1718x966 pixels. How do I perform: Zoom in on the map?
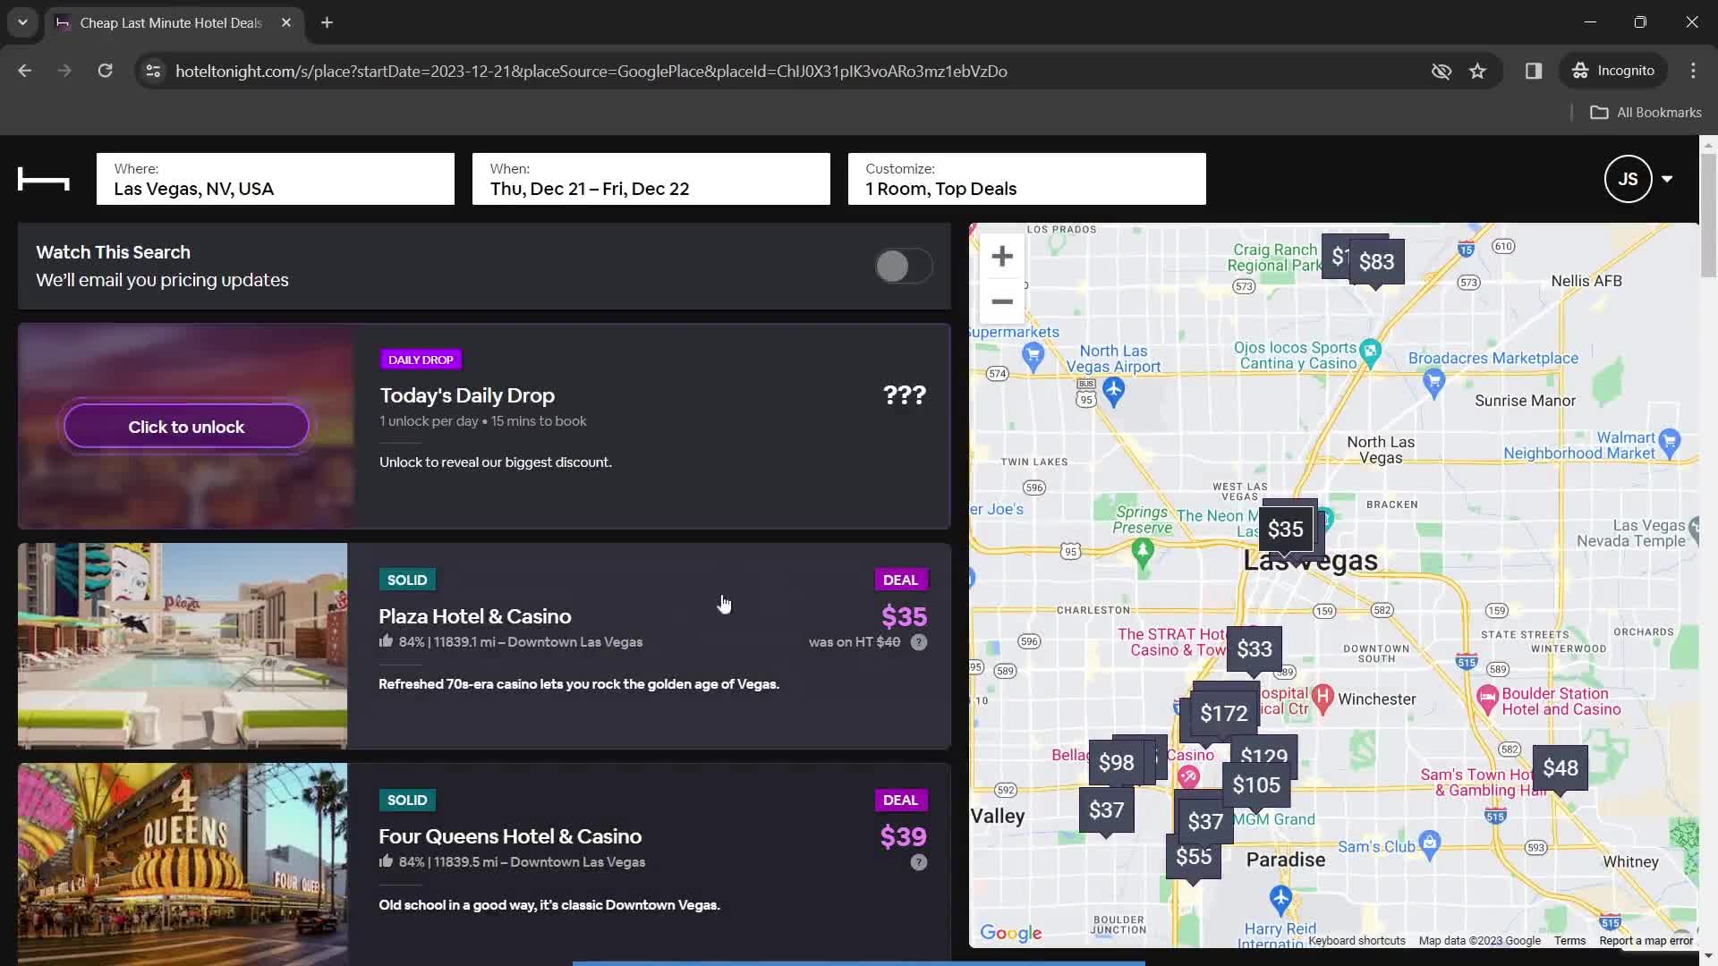click(1002, 257)
